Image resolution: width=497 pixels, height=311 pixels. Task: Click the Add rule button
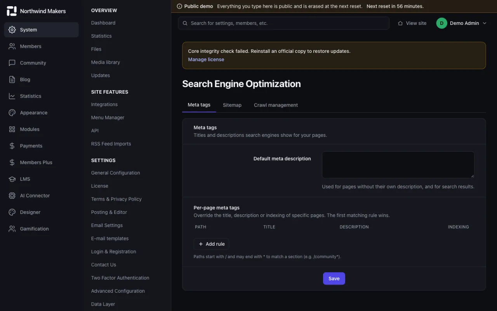pyautogui.click(x=211, y=244)
